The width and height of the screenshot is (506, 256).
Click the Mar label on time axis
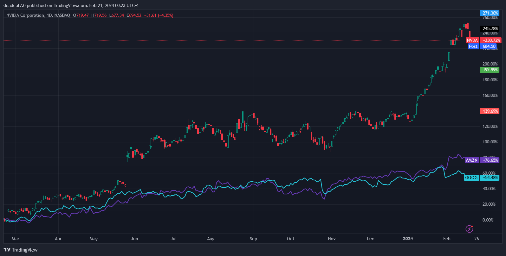pos(15,239)
